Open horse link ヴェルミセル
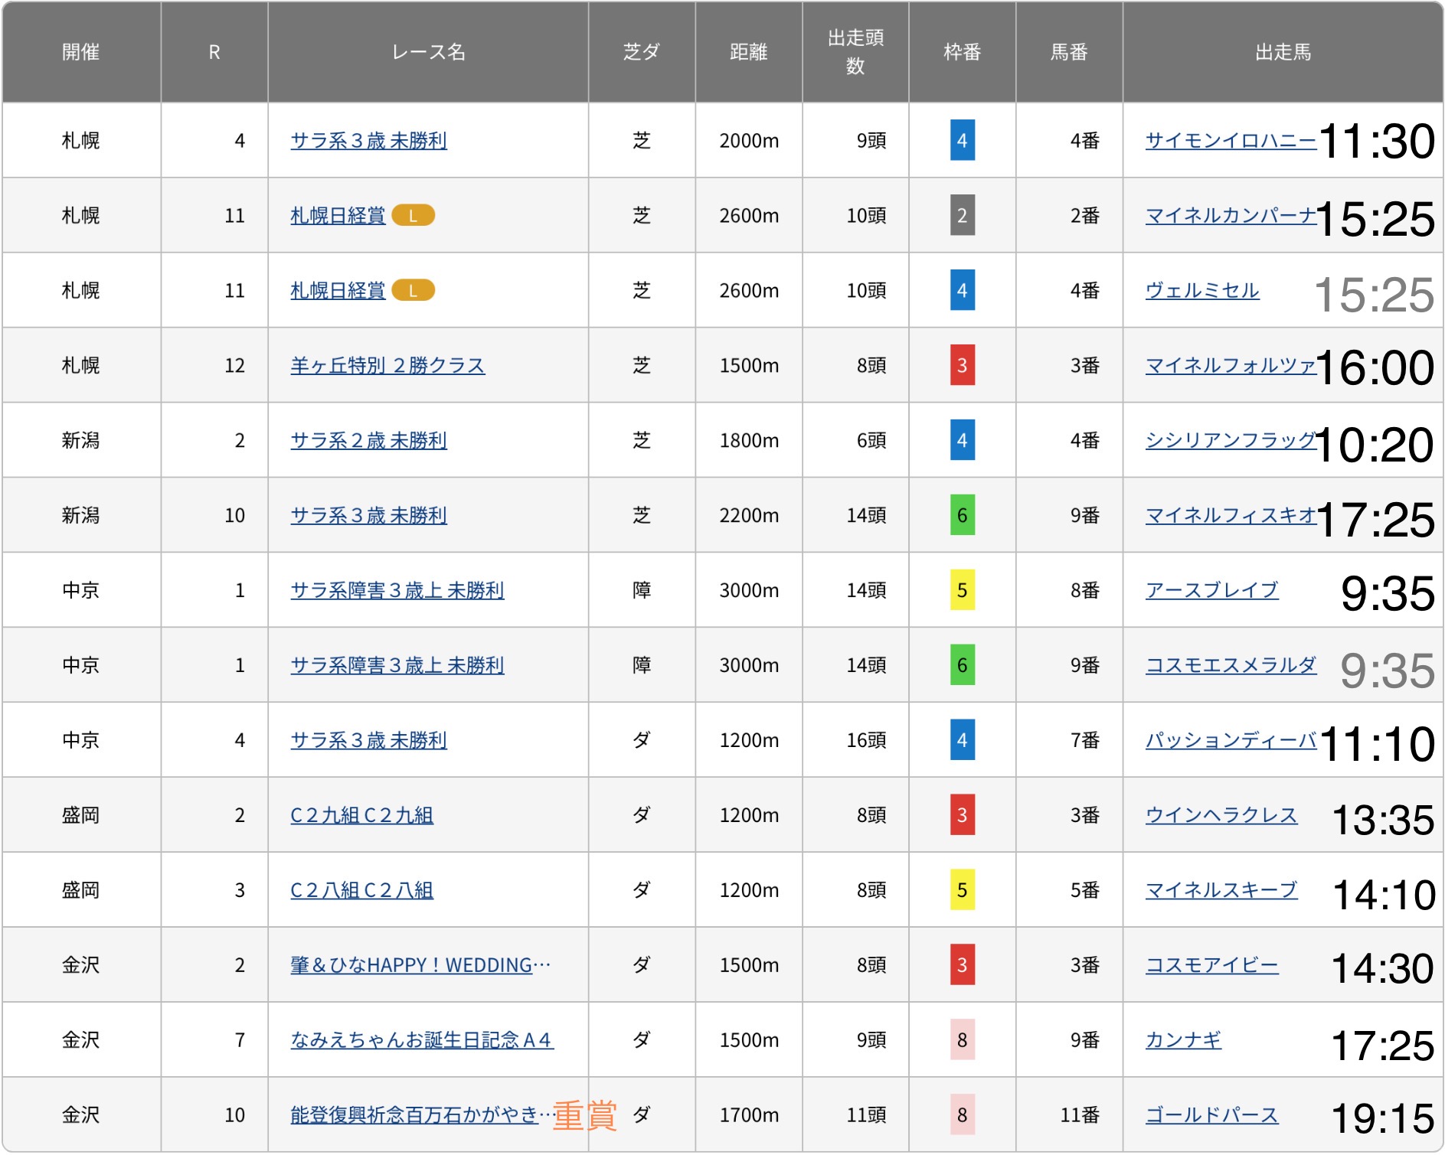The height and width of the screenshot is (1155, 1445). pyautogui.click(x=1201, y=291)
